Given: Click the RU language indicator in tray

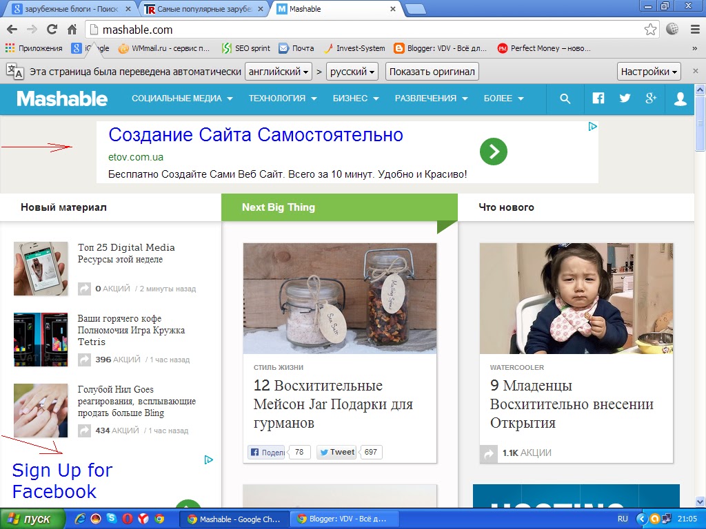Looking at the screenshot, I should [623, 519].
